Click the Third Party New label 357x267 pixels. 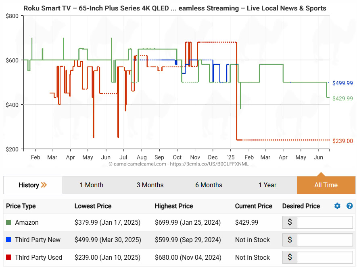(38, 240)
